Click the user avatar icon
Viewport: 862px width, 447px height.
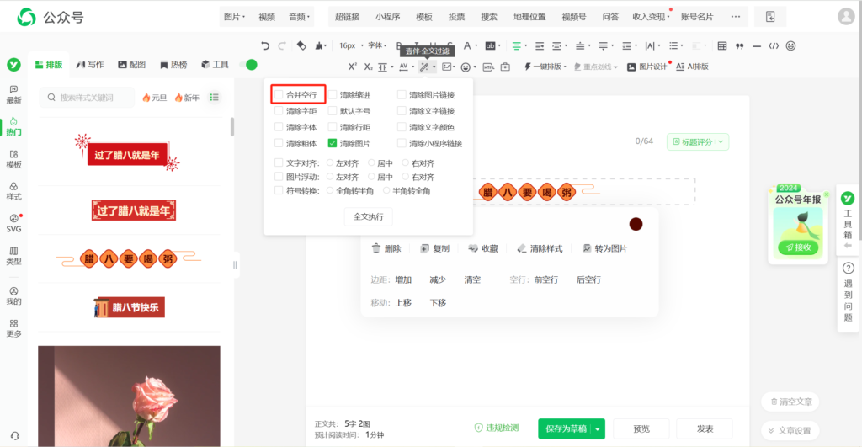pos(845,17)
